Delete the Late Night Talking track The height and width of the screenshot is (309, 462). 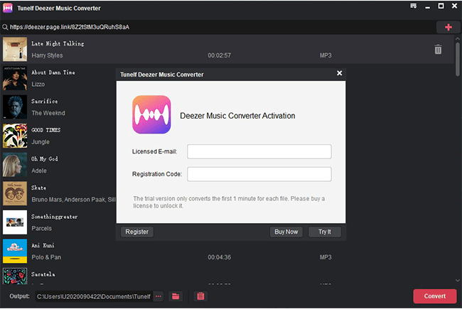[438, 49]
